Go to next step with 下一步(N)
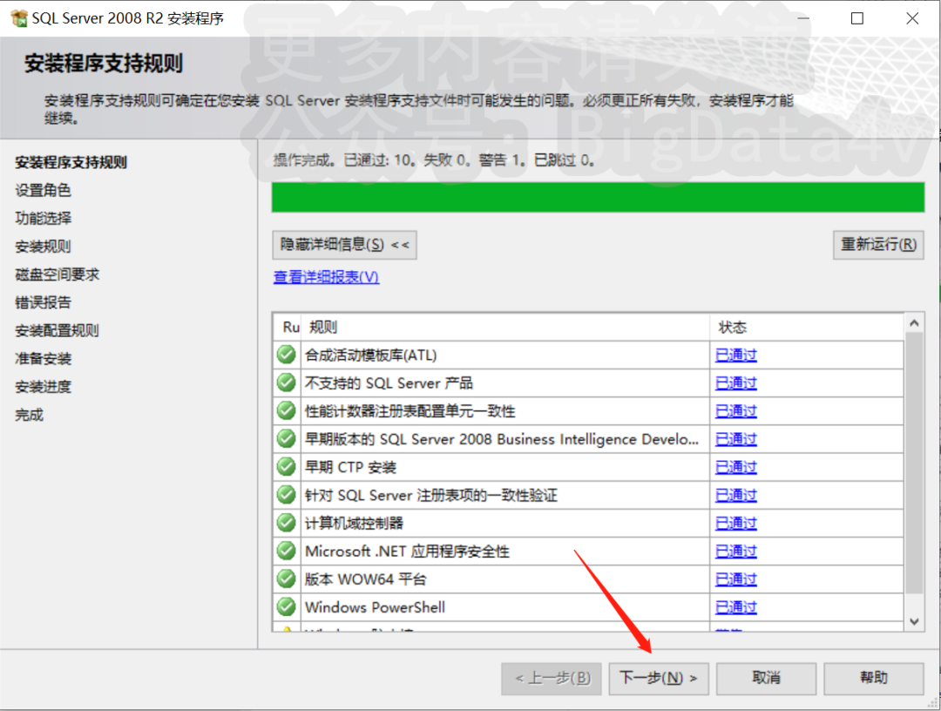The image size is (941, 711). pos(659,679)
